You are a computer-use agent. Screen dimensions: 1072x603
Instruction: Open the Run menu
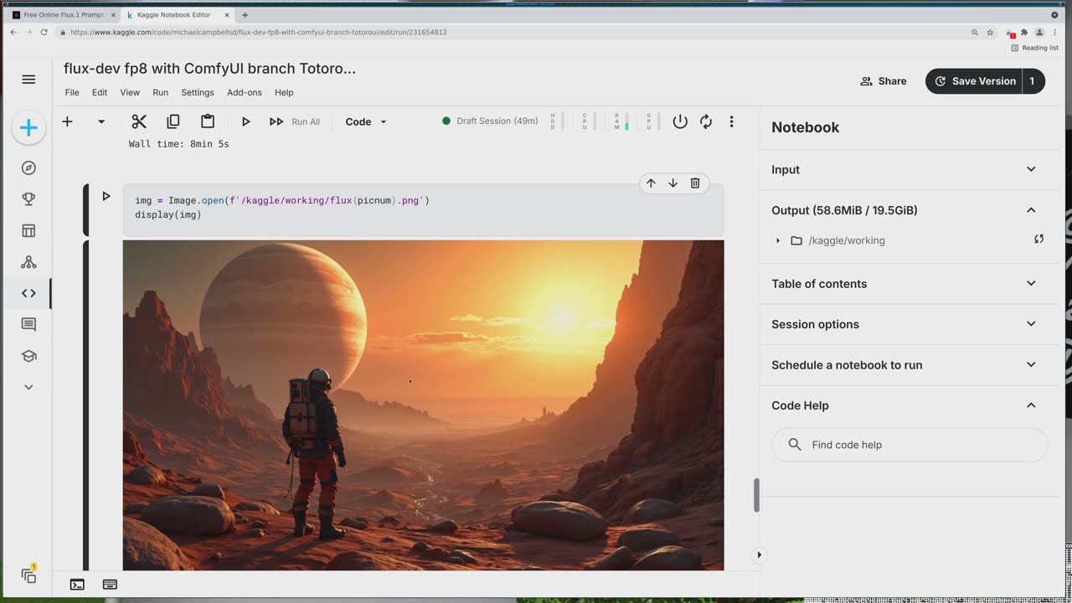pyautogui.click(x=160, y=92)
